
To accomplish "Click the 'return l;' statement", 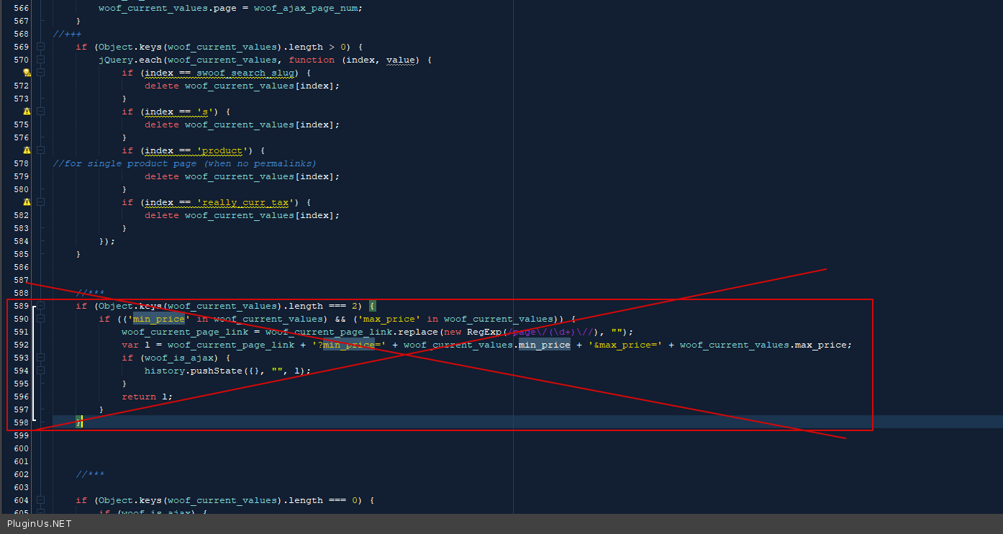I will pos(147,397).
